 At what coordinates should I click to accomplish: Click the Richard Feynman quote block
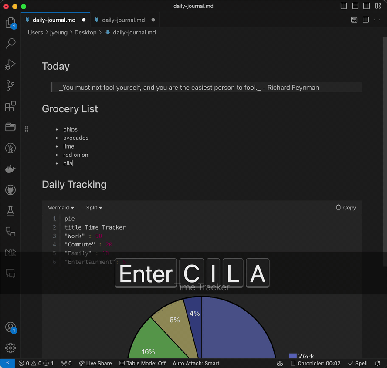coord(206,87)
